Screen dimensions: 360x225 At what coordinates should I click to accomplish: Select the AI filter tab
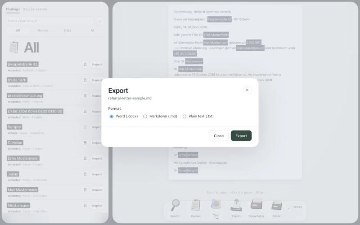pos(92,30)
